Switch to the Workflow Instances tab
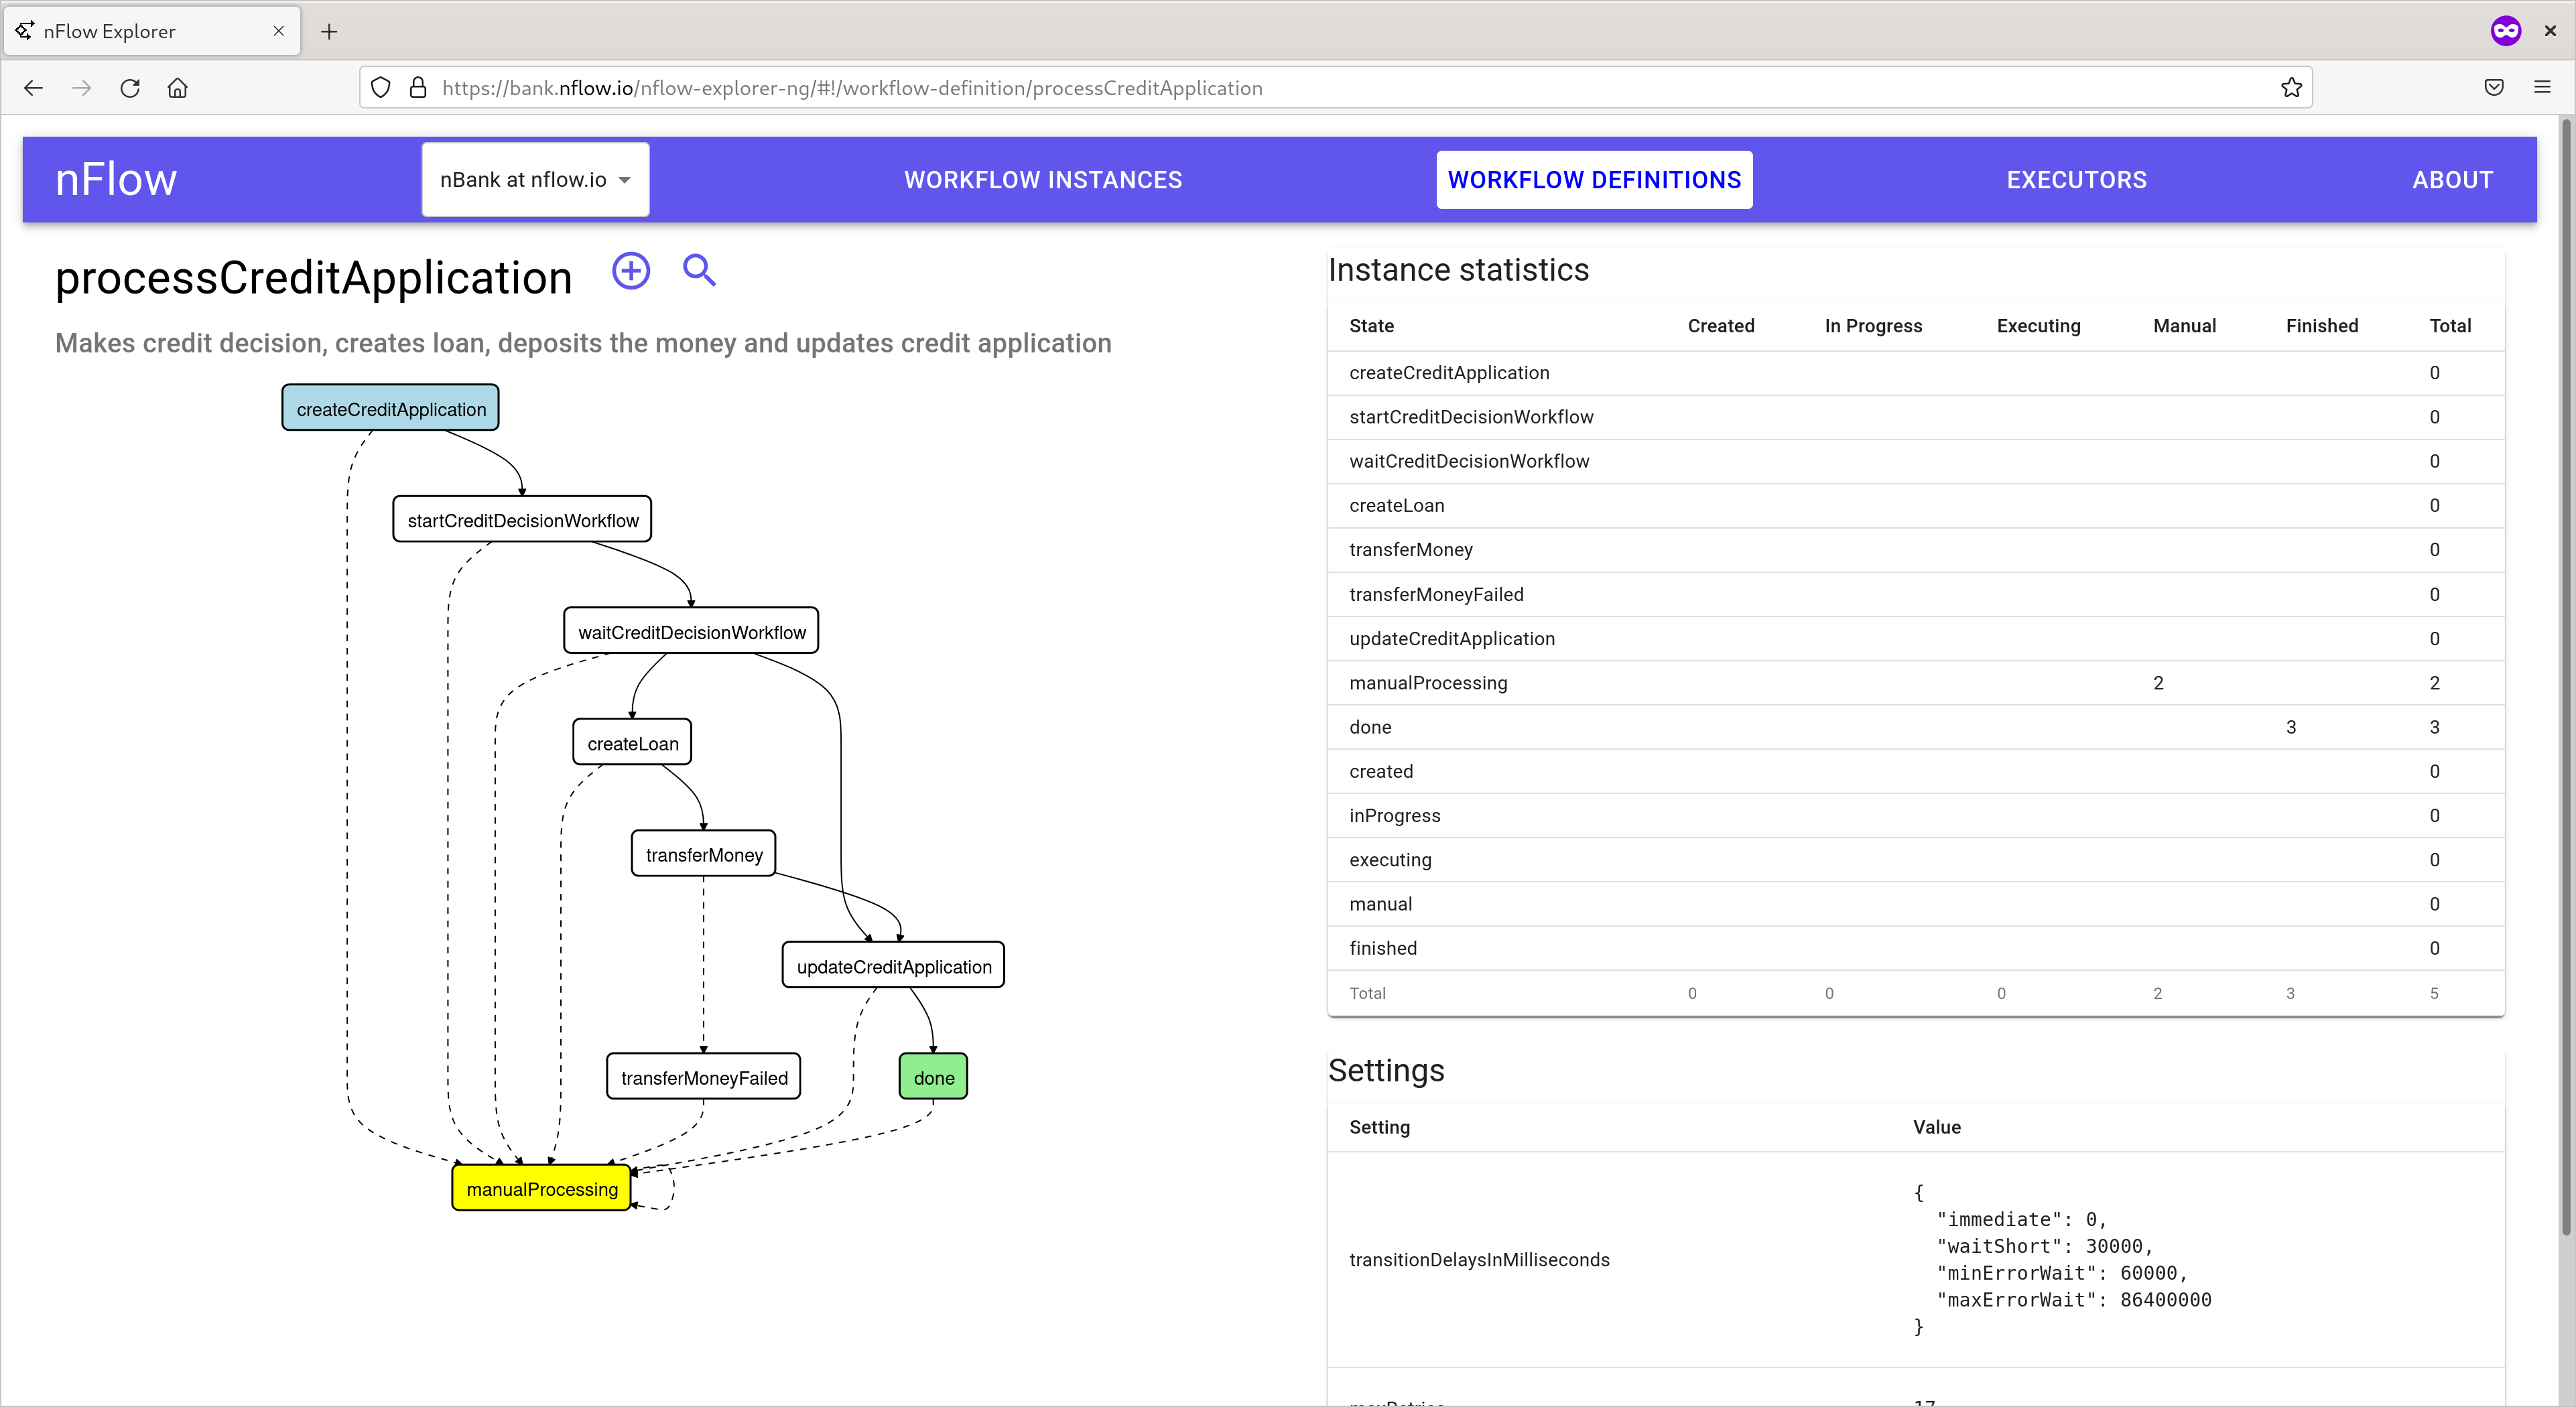2576x1407 pixels. click(1043, 180)
